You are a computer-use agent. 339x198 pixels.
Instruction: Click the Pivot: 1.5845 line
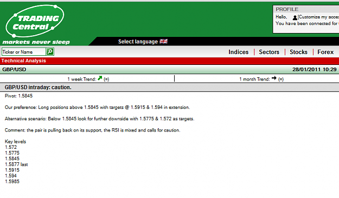pyautogui.click(x=18, y=96)
